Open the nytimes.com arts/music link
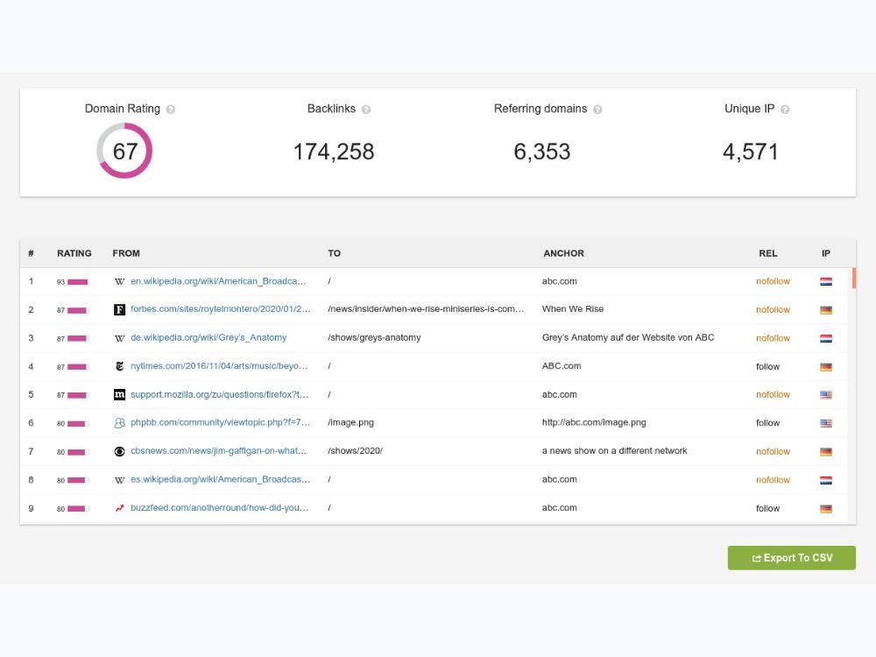Image resolution: width=876 pixels, height=657 pixels. click(x=219, y=366)
